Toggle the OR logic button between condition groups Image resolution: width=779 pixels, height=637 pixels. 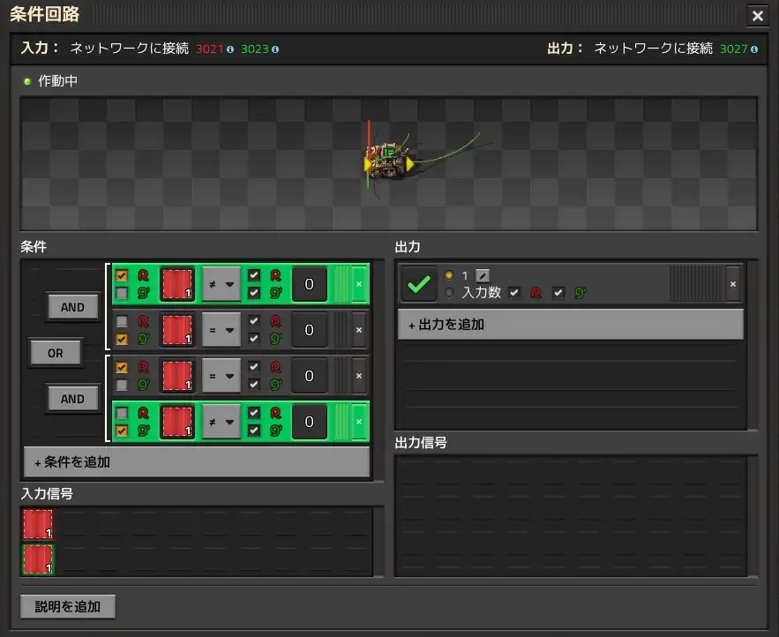(x=56, y=353)
